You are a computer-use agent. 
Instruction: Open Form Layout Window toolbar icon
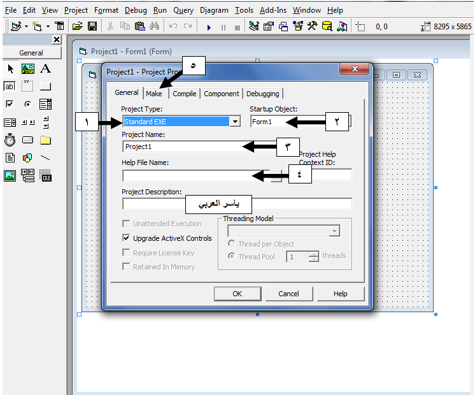click(x=283, y=26)
